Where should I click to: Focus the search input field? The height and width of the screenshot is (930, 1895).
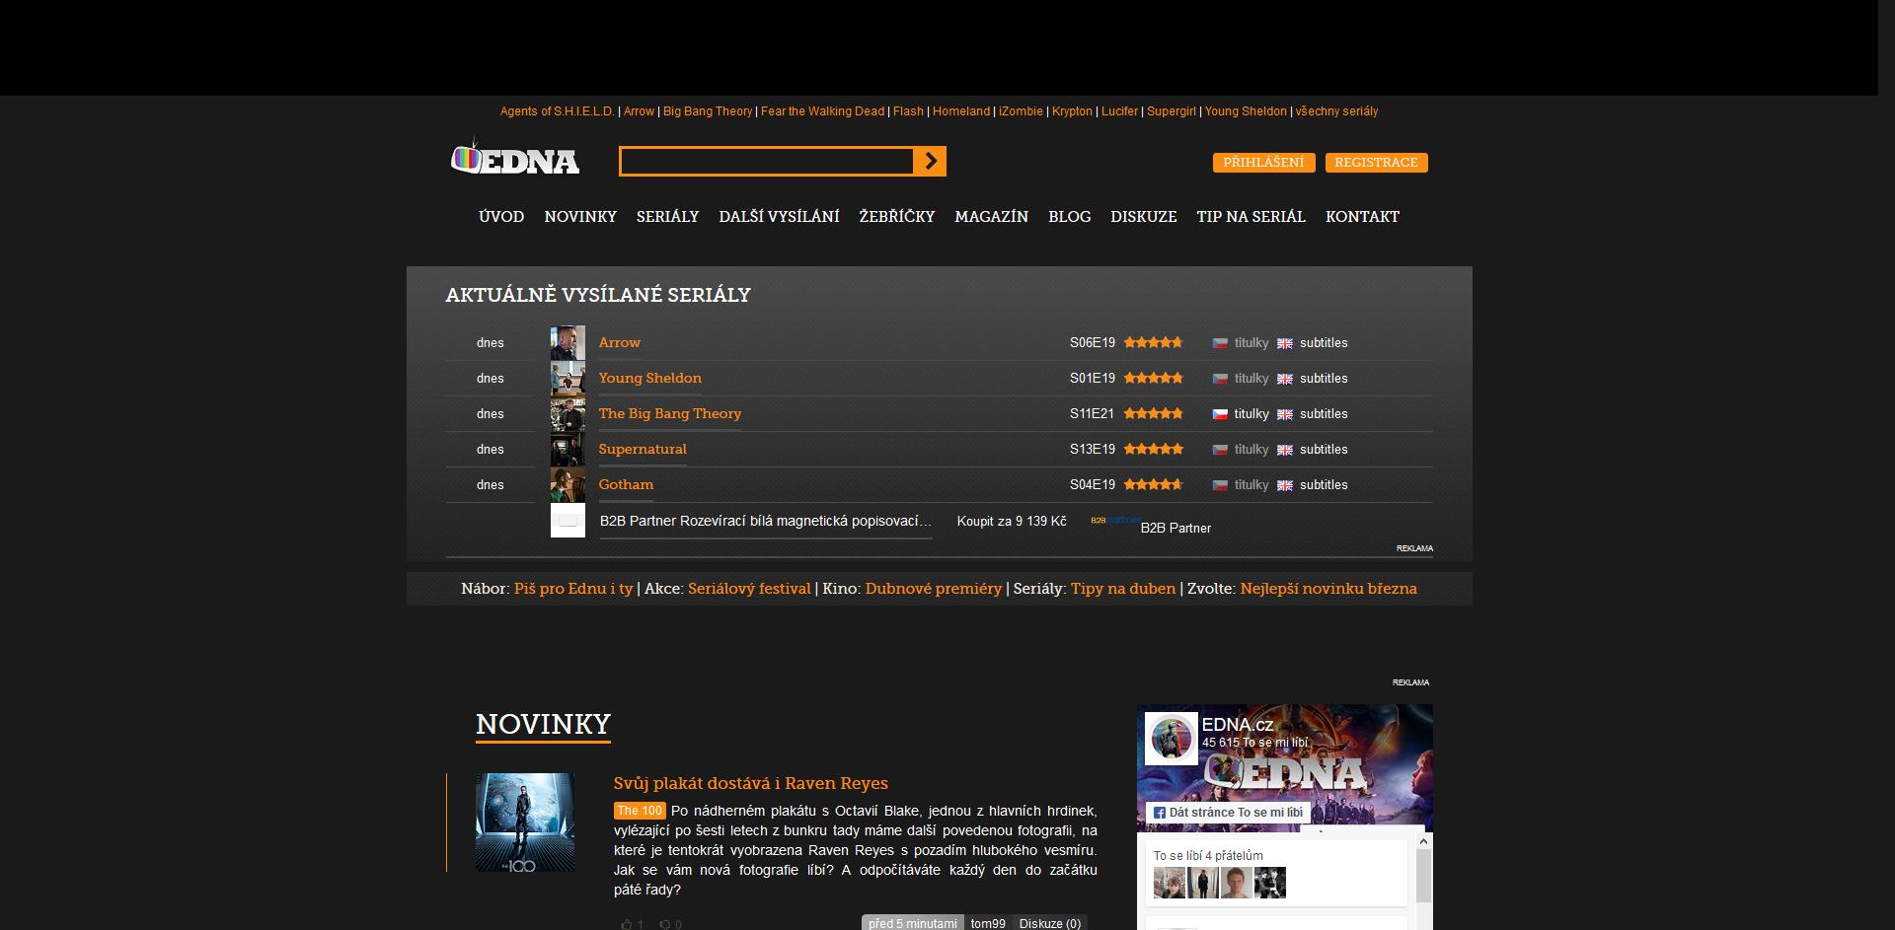click(767, 162)
